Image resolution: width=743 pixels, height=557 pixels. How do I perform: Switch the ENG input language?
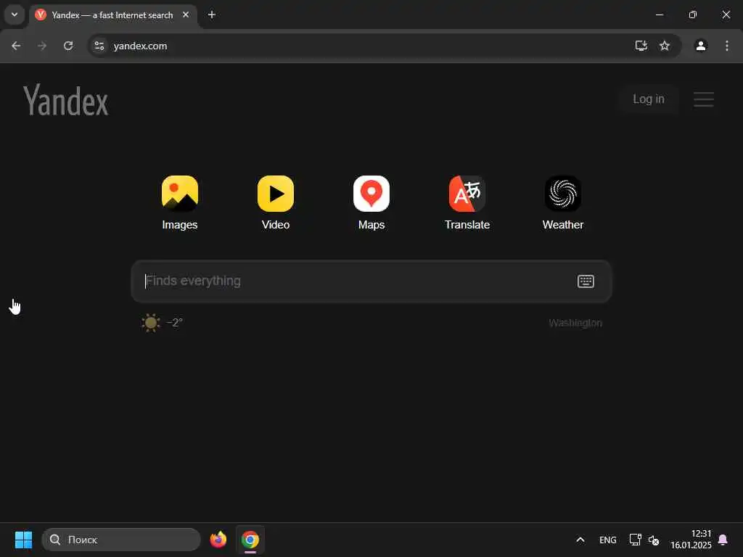(607, 540)
